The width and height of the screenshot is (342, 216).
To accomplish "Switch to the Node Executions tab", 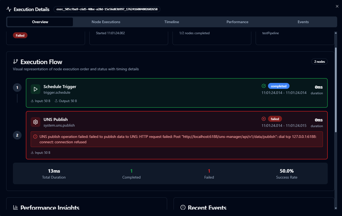I will pos(106,22).
